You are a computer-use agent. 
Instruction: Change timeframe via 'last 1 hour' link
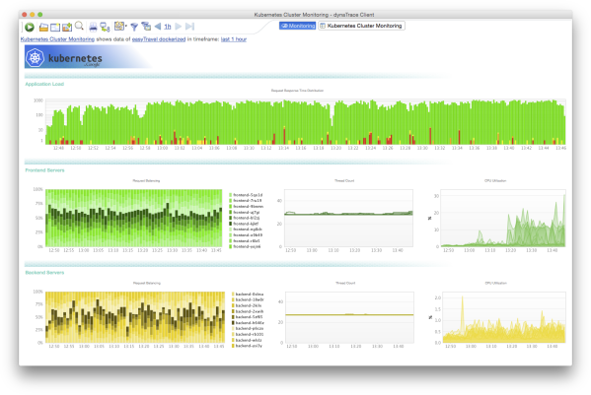[x=234, y=39]
